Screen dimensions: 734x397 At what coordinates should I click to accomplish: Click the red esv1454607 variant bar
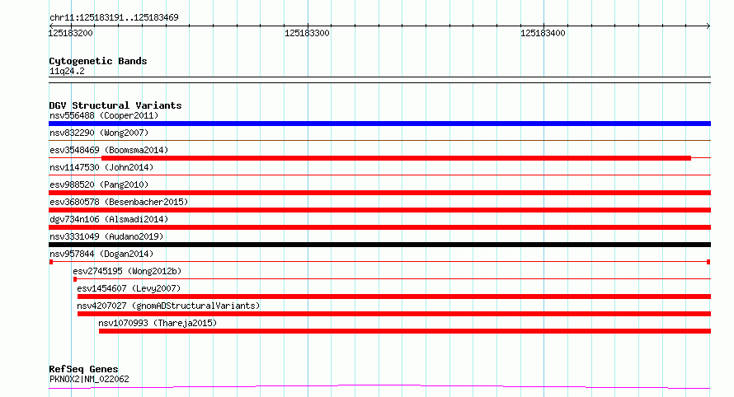click(394, 297)
